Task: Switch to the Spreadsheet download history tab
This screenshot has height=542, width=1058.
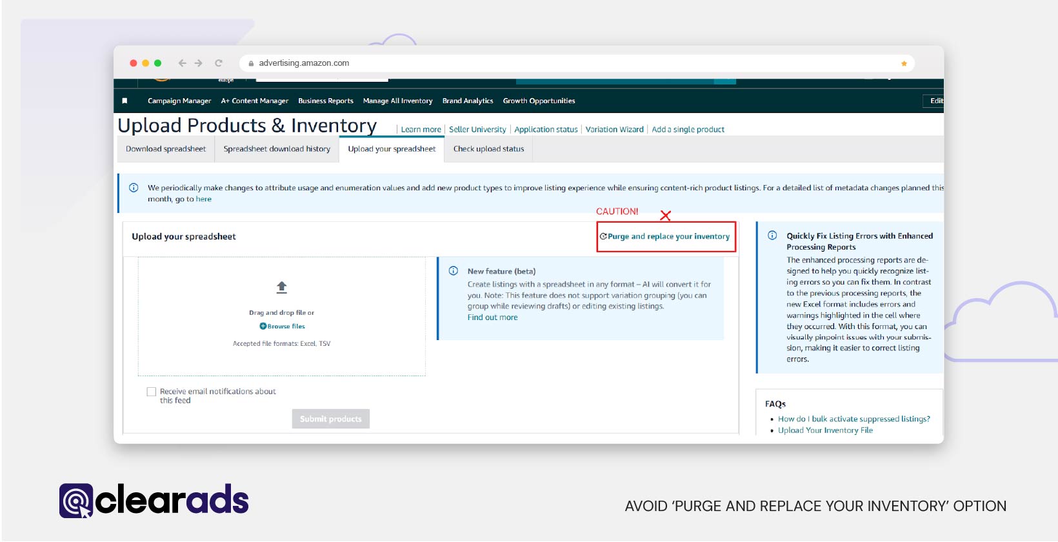Action: pos(277,149)
